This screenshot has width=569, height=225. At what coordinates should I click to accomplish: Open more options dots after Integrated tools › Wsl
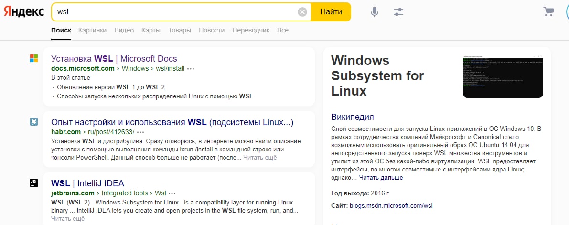[172, 193]
